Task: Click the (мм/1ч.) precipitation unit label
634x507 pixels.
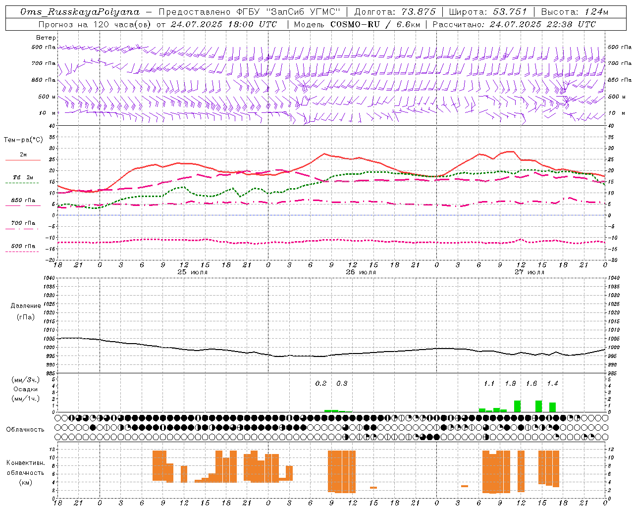Action: [x=26, y=399]
